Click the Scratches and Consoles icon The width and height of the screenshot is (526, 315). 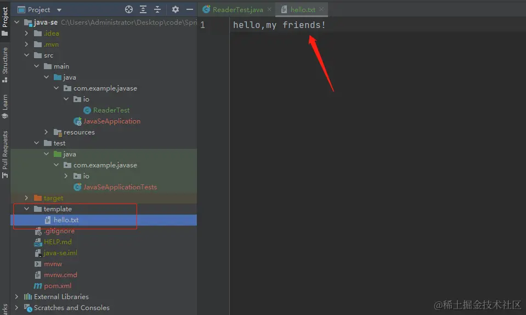[28, 308]
